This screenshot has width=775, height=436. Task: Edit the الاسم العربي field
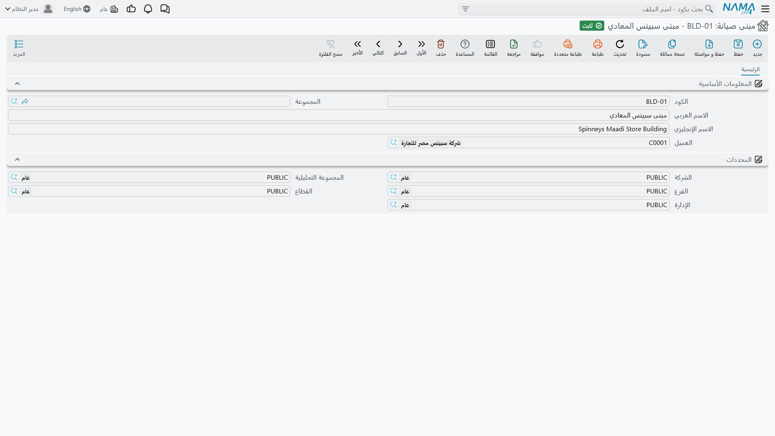point(339,115)
